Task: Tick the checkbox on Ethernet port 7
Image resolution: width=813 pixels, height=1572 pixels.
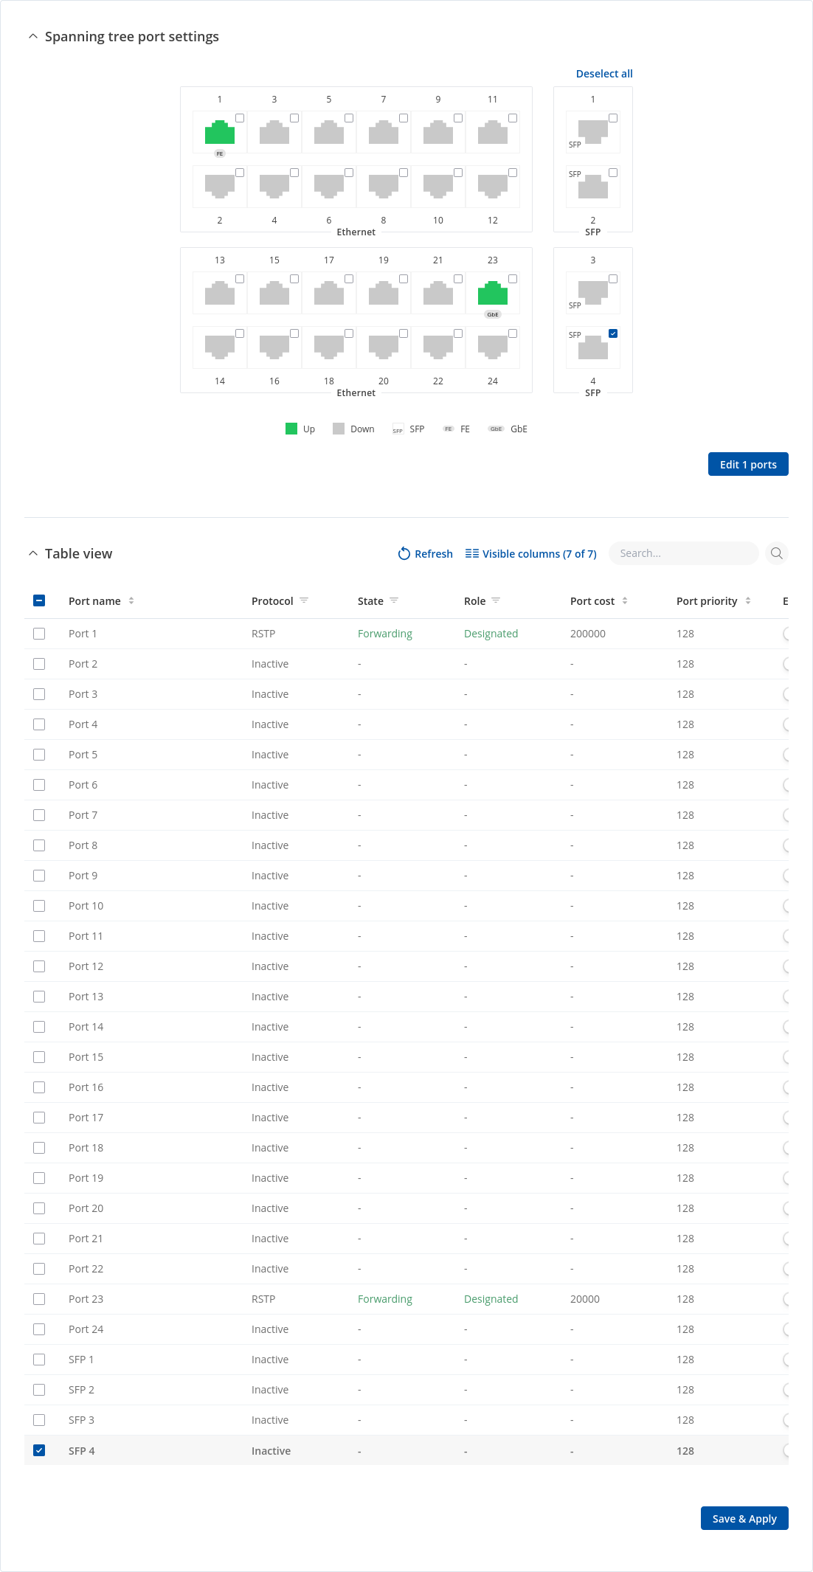Action: [x=404, y=118]
